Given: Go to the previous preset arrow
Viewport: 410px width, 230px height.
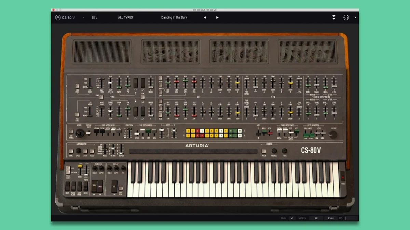Looking at the screenshot, I should (205, 17).
